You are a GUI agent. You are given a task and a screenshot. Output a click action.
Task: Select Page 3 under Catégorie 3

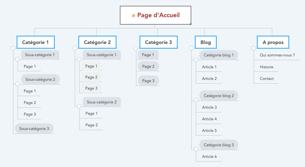coord(148,81)
